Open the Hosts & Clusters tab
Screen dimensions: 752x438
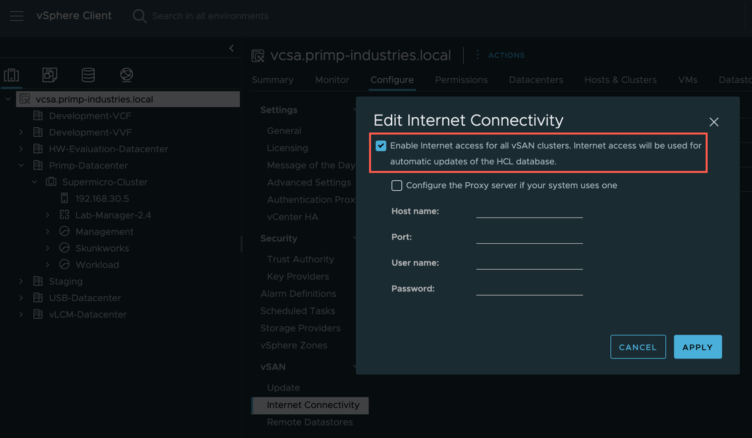(x=620, y=80)
